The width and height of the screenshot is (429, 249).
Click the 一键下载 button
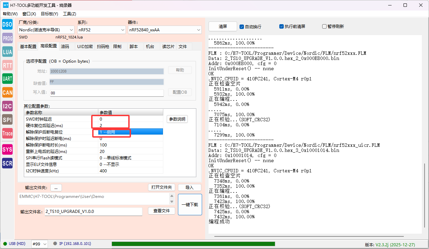pyautogui.click(x=190, y=205)
